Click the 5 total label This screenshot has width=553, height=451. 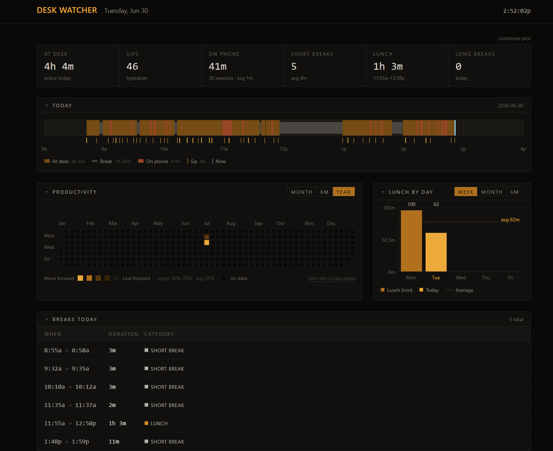516,319
